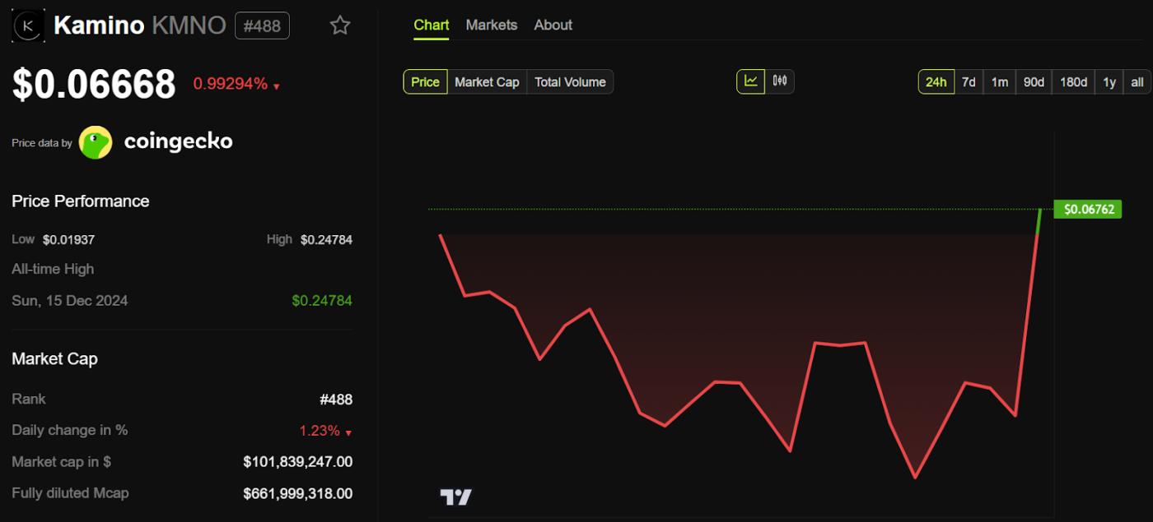Set the chart range to 180d

pos(1073,81)
